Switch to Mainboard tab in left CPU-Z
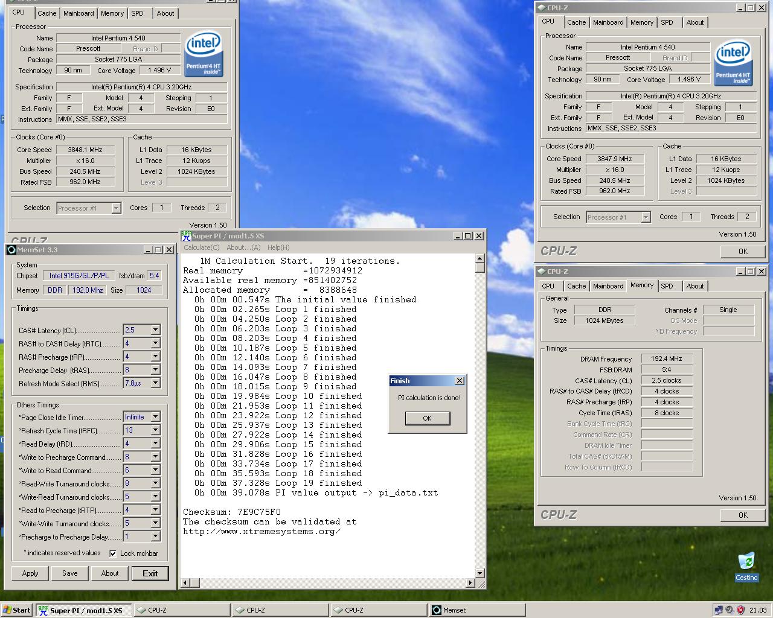Viewport: 773px width, 618px height. [x=79, y=13]
